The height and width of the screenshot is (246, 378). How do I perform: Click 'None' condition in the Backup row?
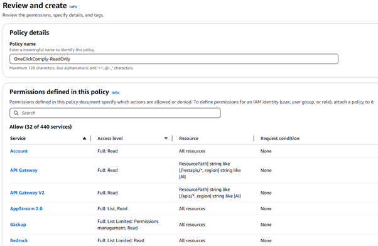coord(266,225)
